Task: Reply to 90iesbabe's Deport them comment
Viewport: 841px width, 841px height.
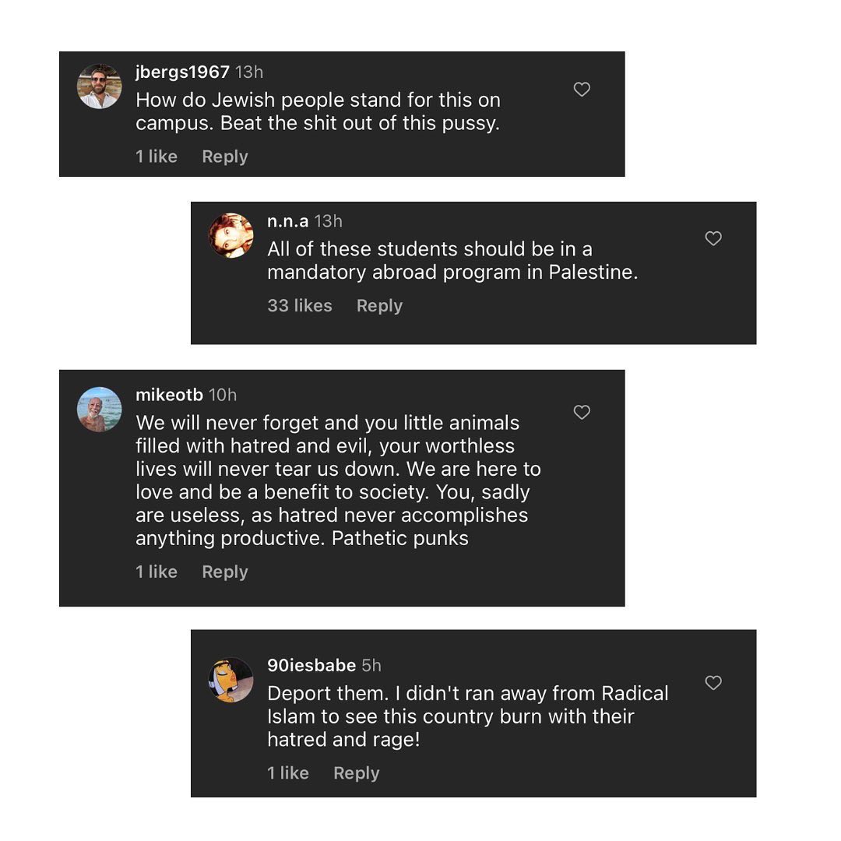Action: pyautogui.click(x=356, y=773)
